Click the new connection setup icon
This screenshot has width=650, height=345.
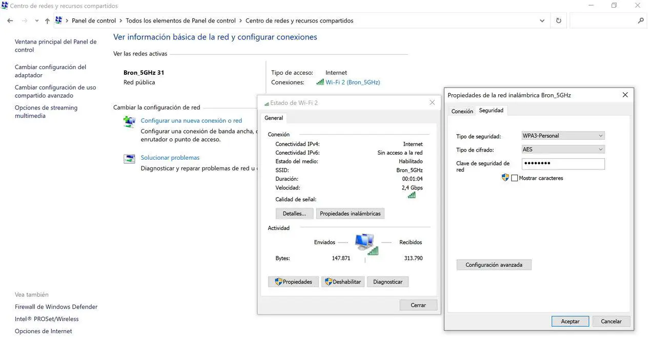coord(129,122)
